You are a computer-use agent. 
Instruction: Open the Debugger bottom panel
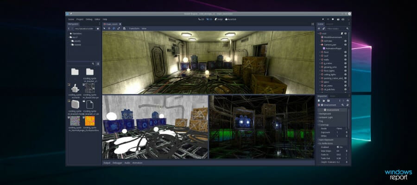coord(117,163)
